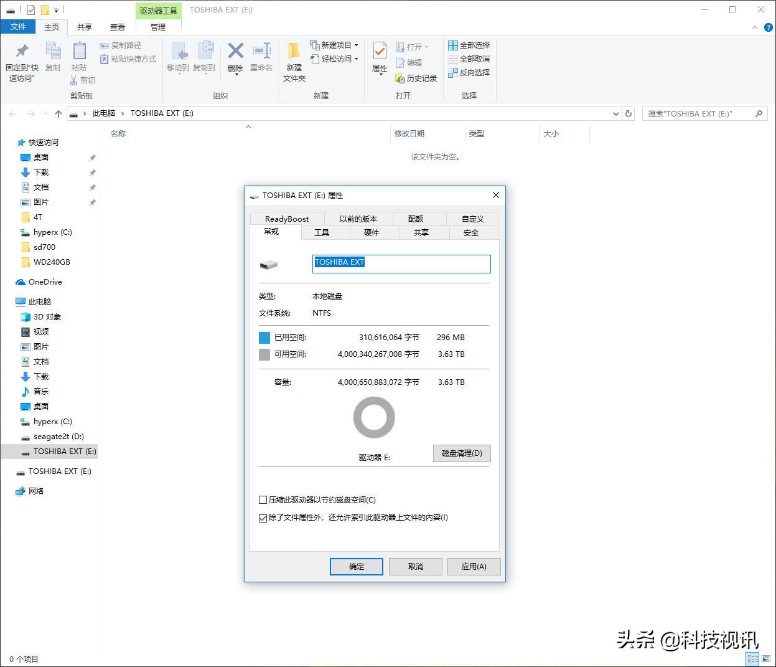Open address bar history dropdown
The image size is (776, 667).
pos(615,113)
